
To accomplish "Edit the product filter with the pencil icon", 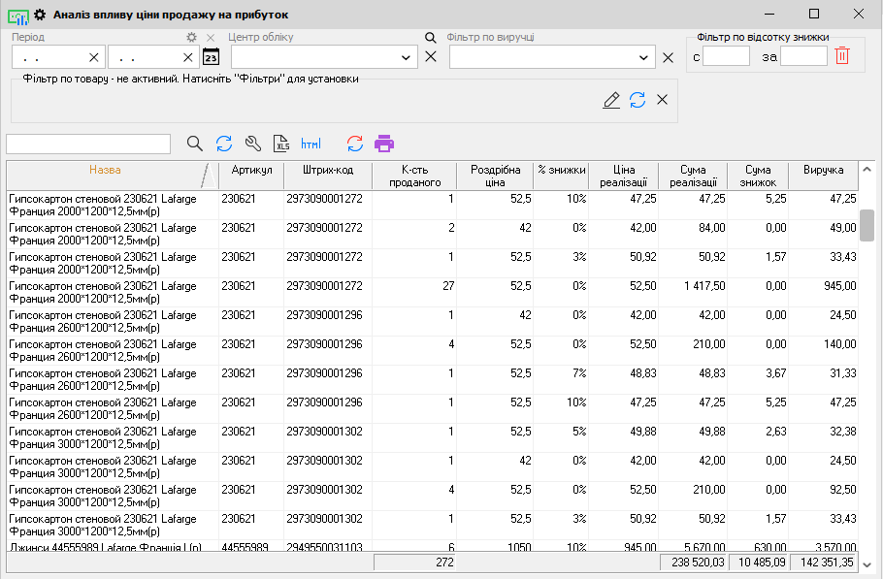I will (611, 100).
